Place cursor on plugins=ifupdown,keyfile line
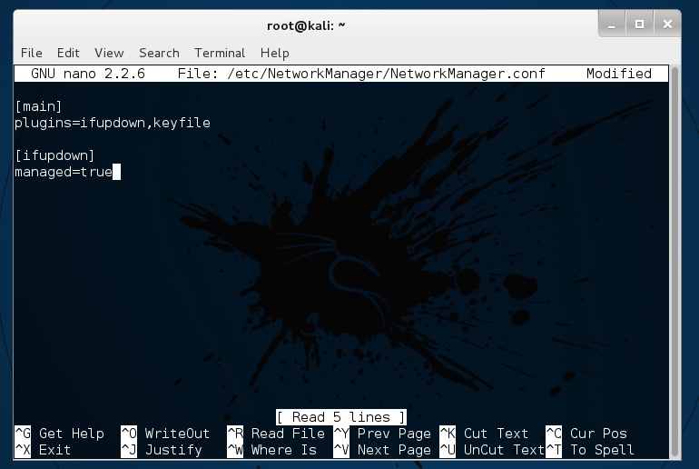 [x=112, y=123]
